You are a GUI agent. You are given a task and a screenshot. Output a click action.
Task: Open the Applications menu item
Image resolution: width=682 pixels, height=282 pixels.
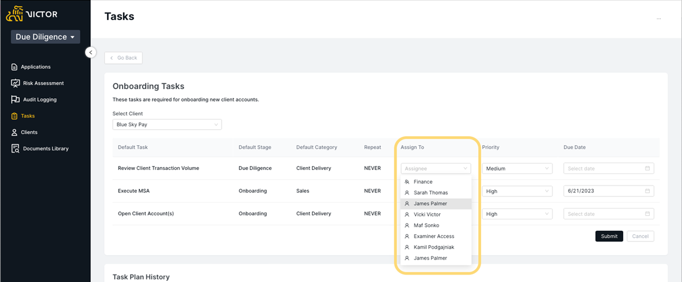pyautogui.click(x=36, y=67)
